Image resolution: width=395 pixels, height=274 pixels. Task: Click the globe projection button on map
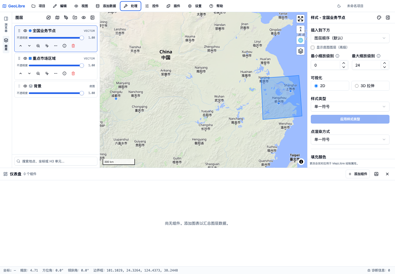tap(301, 40)
